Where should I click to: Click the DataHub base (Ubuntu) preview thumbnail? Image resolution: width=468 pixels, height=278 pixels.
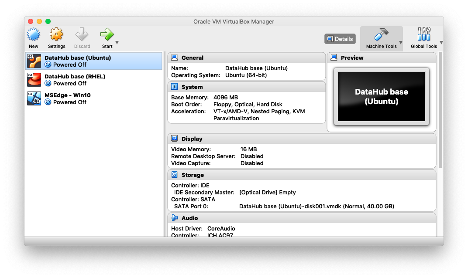click(x=382, y=97)
